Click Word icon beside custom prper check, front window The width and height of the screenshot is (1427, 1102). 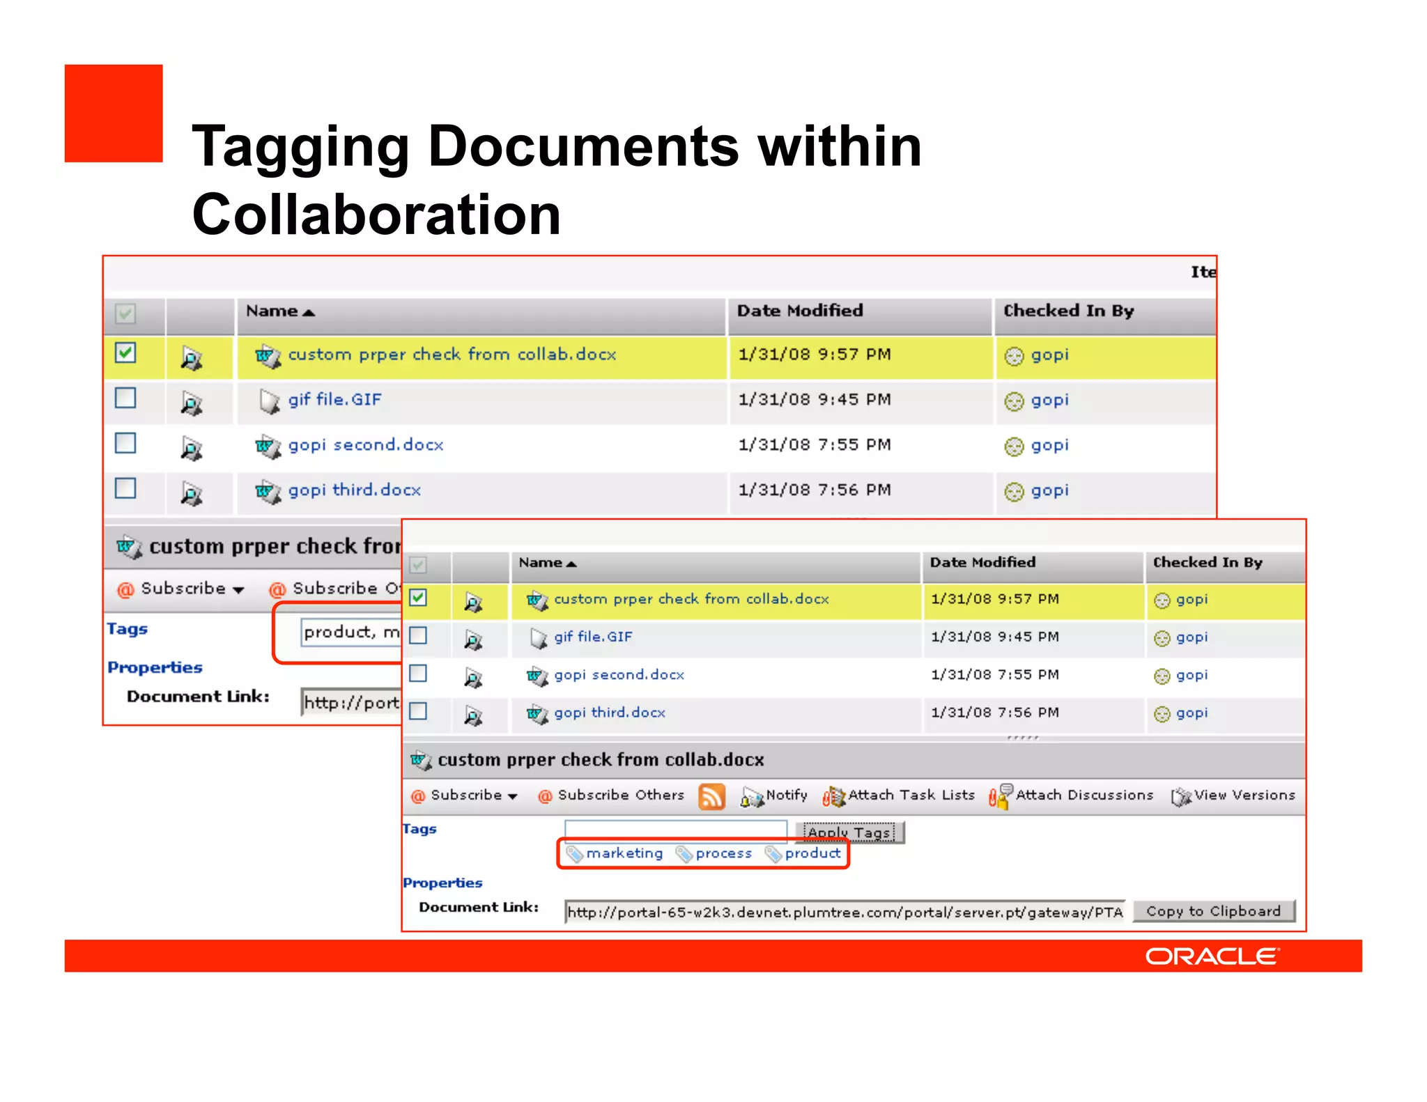[537, 600]
